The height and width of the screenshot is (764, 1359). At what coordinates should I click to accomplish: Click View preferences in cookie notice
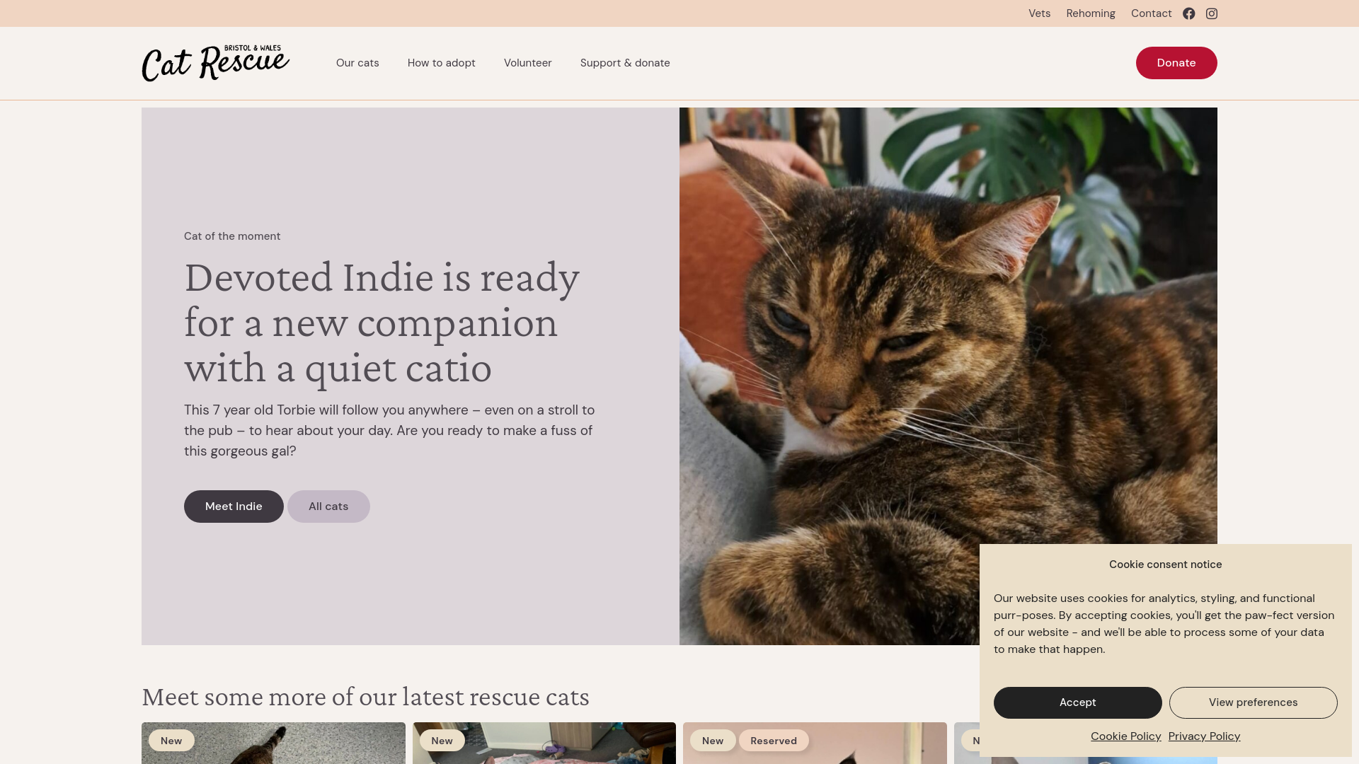(1253, 702)
